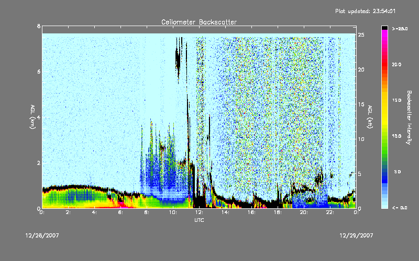Select the "12/28/2007" start date

42,235
